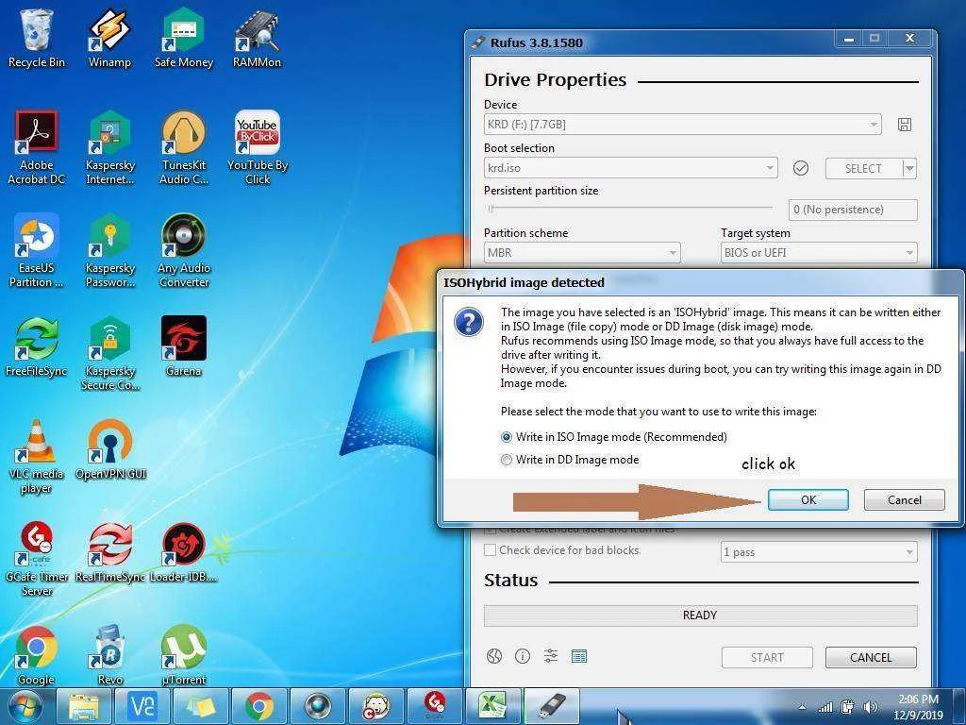Open EaseUS Partition desktop icon
This screenshot has height=725, width=966.
(x=37, y=251)
